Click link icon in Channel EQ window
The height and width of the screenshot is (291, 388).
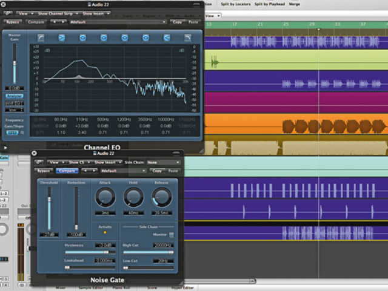[x=8, y=13]
